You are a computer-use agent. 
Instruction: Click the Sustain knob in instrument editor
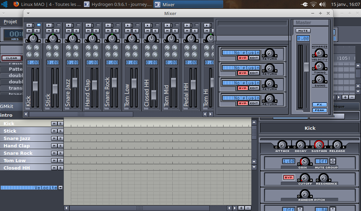(319, 145)
